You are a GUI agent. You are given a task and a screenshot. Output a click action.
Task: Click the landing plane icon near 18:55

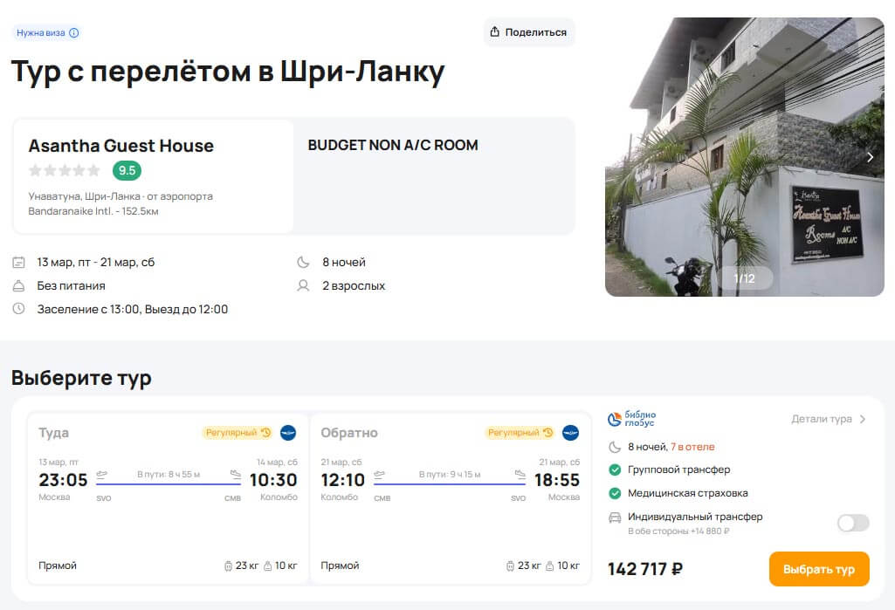point(520,474)
